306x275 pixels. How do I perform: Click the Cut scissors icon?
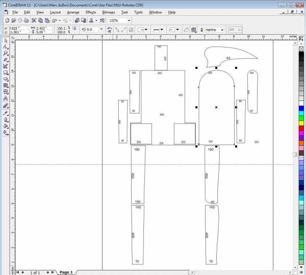(34, 20)
